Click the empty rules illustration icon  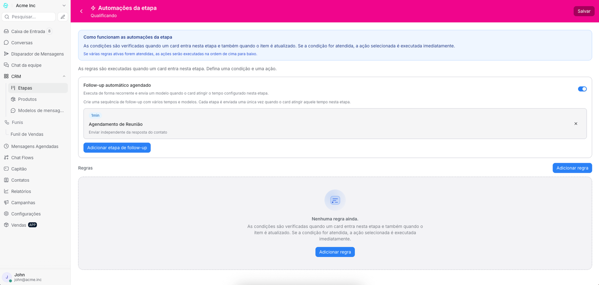[335, 200]
